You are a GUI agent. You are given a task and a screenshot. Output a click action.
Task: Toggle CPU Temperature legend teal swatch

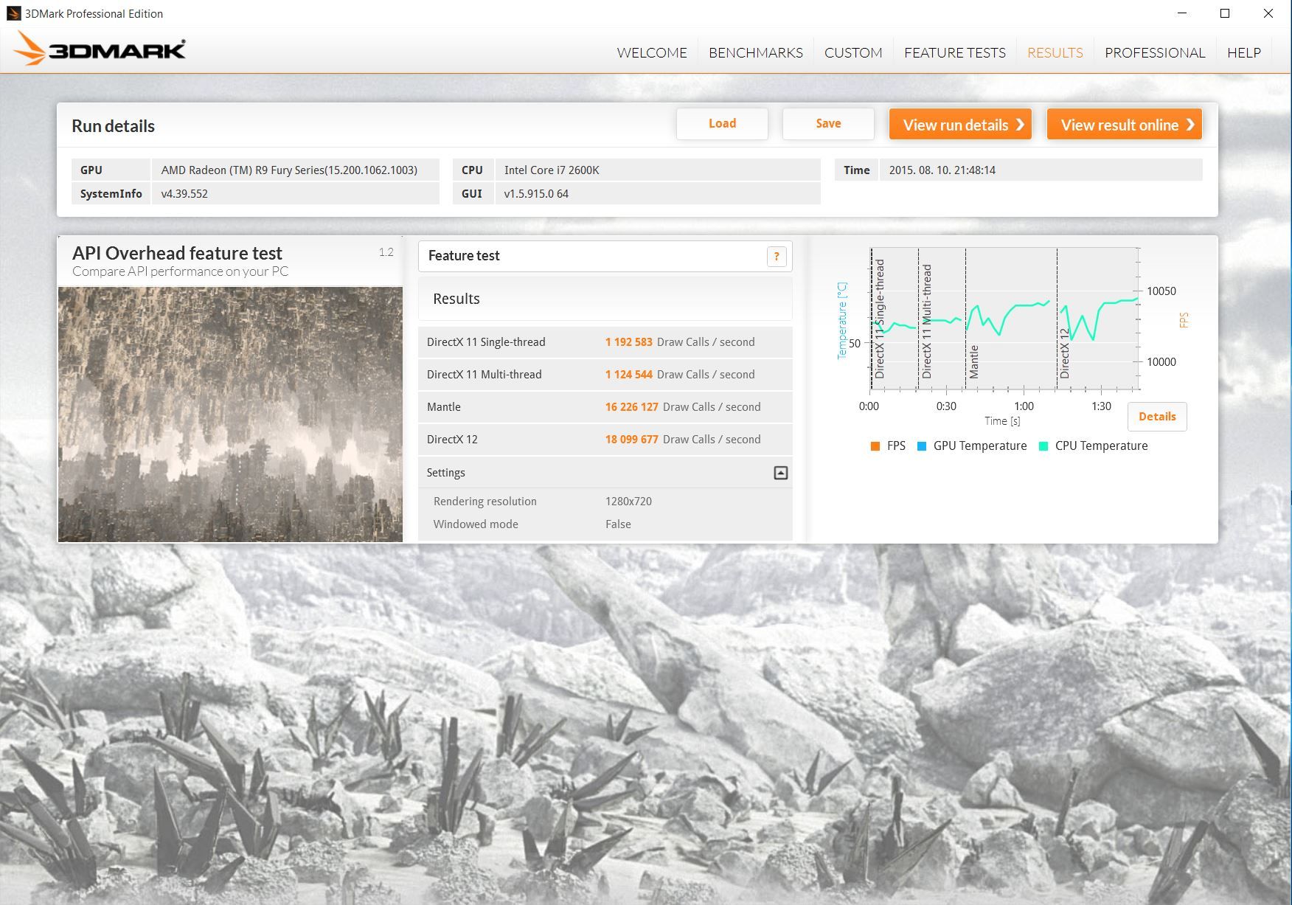(1043, 446)
